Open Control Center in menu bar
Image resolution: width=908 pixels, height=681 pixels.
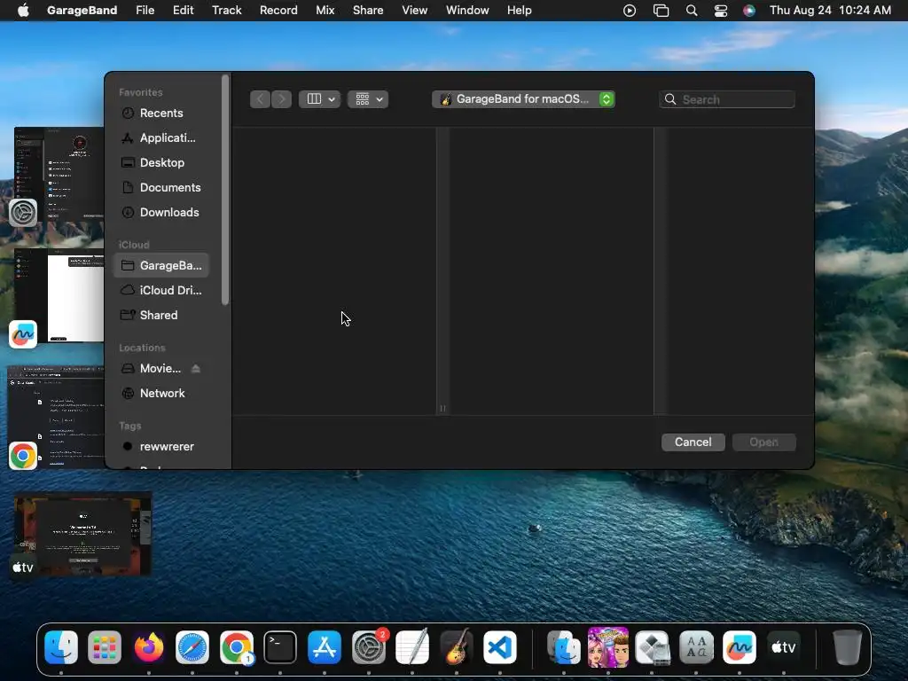pyautogui.click(x=720, y=11)
